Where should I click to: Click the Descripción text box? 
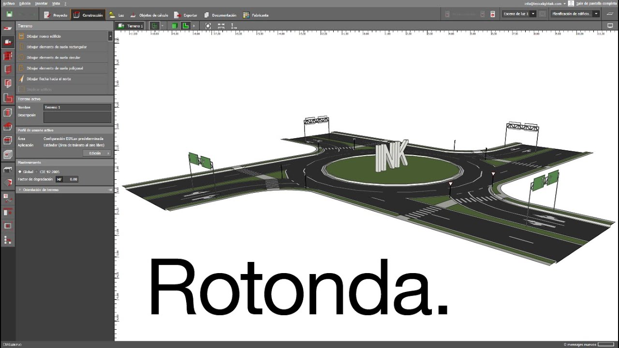77,117
